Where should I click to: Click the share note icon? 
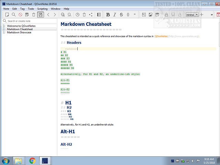(x=91, y=15)
